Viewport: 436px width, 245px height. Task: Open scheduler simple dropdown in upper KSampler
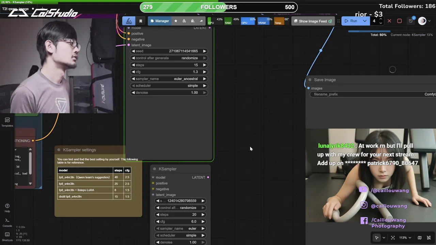[x=169, y=86]
